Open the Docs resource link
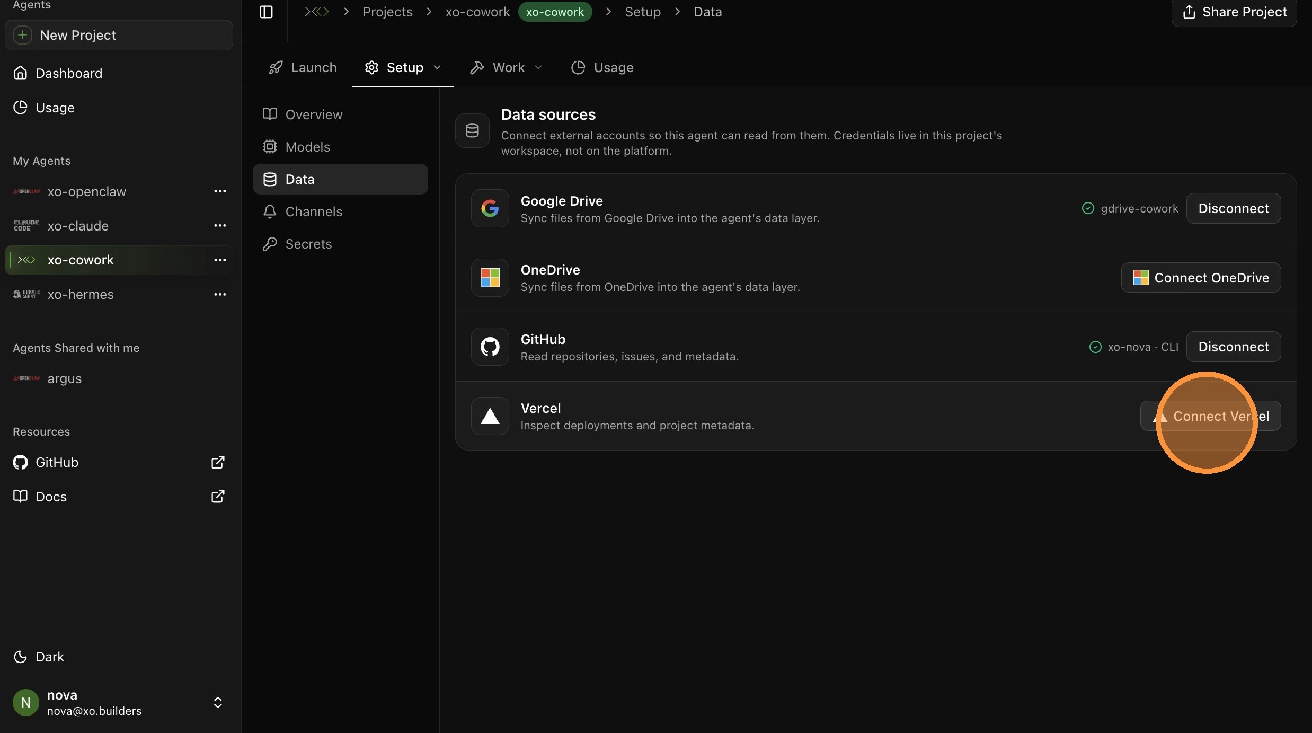Screen dimensions: 1312x733 pyautogui.click(x=118, y=497)
